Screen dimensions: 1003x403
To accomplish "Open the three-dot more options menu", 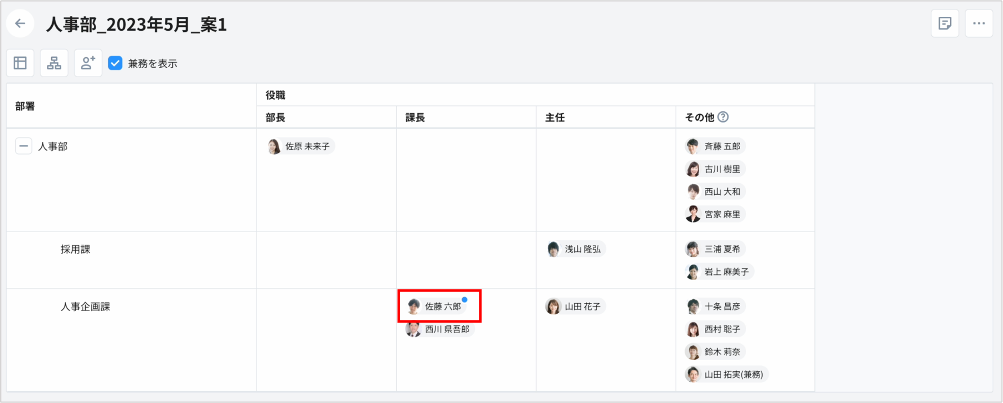I will point(978,24).
